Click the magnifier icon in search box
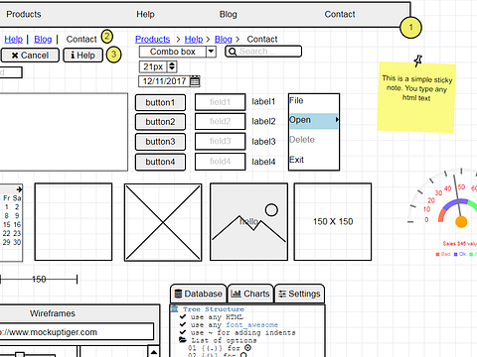The image size is (477, 357). click(x=233, y=52)
